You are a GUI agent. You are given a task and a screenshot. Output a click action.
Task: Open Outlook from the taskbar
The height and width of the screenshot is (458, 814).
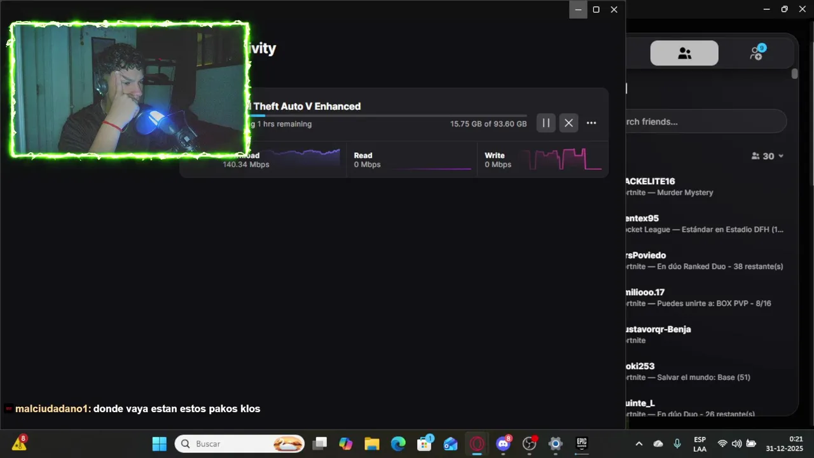[451, 443]
